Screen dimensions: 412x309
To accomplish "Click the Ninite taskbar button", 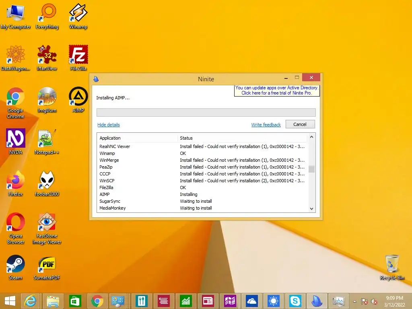I will coord(317,301).
